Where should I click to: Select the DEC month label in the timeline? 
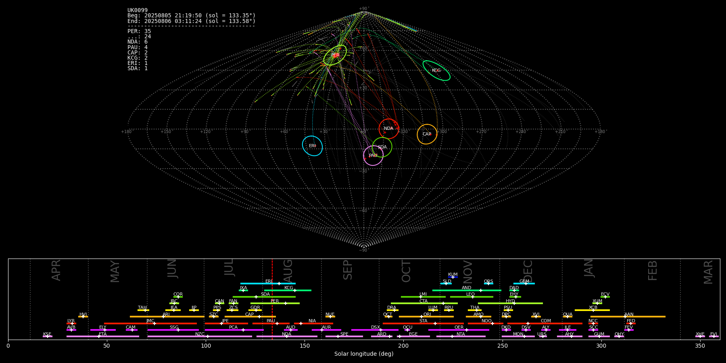click(x=528, y=271)
